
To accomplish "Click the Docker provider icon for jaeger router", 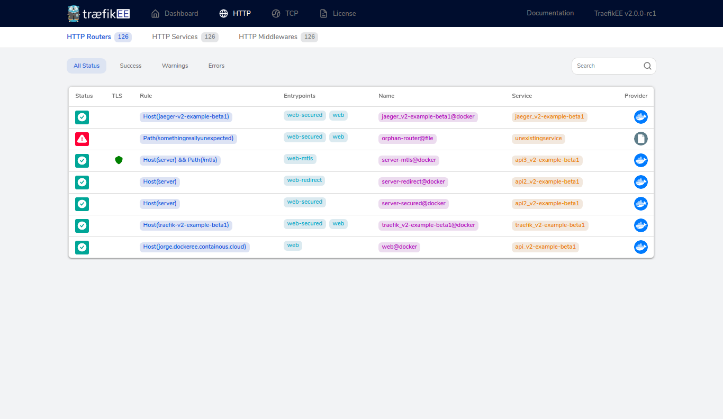I will [x=640, y=117].
